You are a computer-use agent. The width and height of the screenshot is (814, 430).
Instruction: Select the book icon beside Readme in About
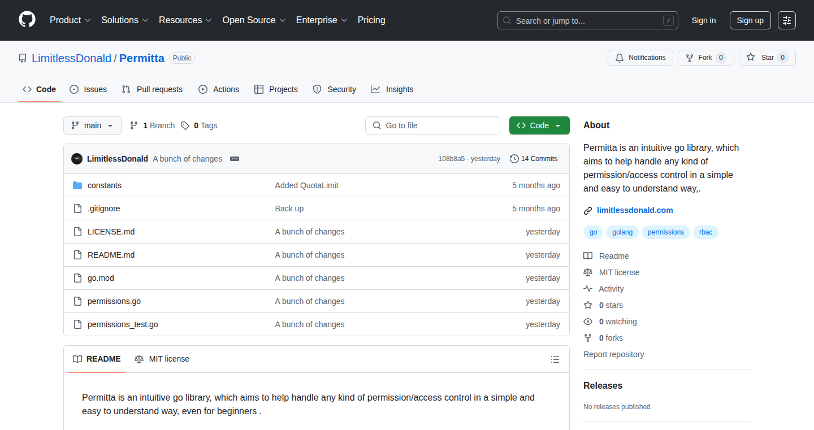[588, 256]
